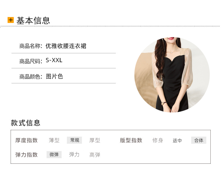
Task: Select the highlighted 常规 thickness option
Action: coord(75,140)
